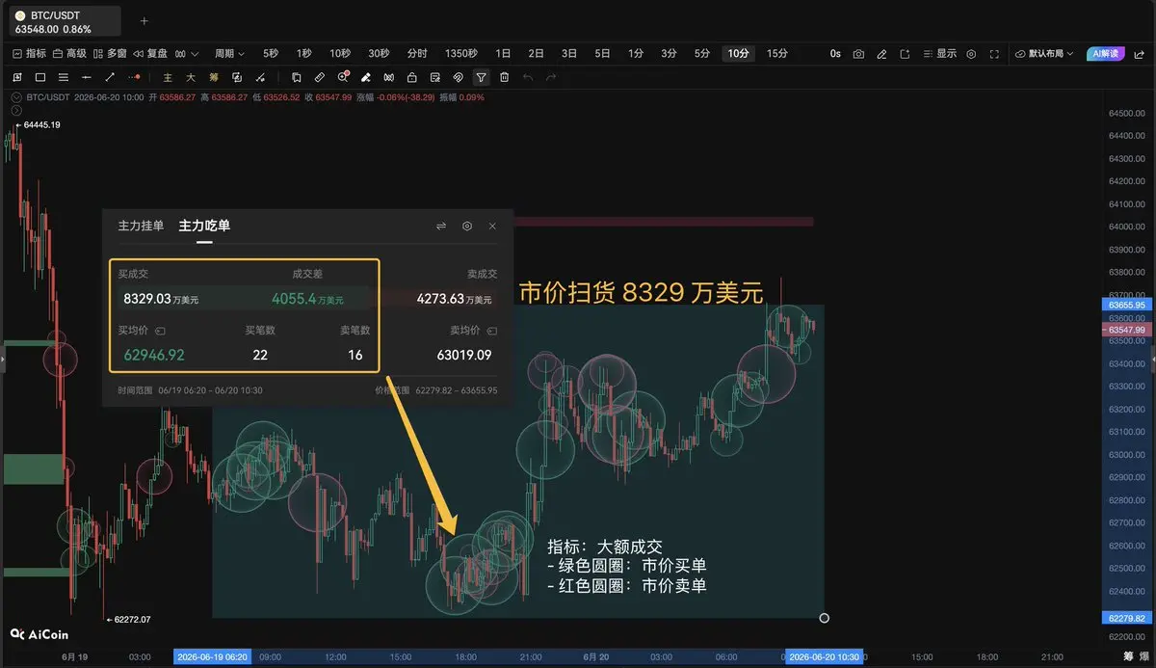This screenshot has width=1156, height=668.
Task: Close the 主力吃单 panel
Action: click(492, 226)
